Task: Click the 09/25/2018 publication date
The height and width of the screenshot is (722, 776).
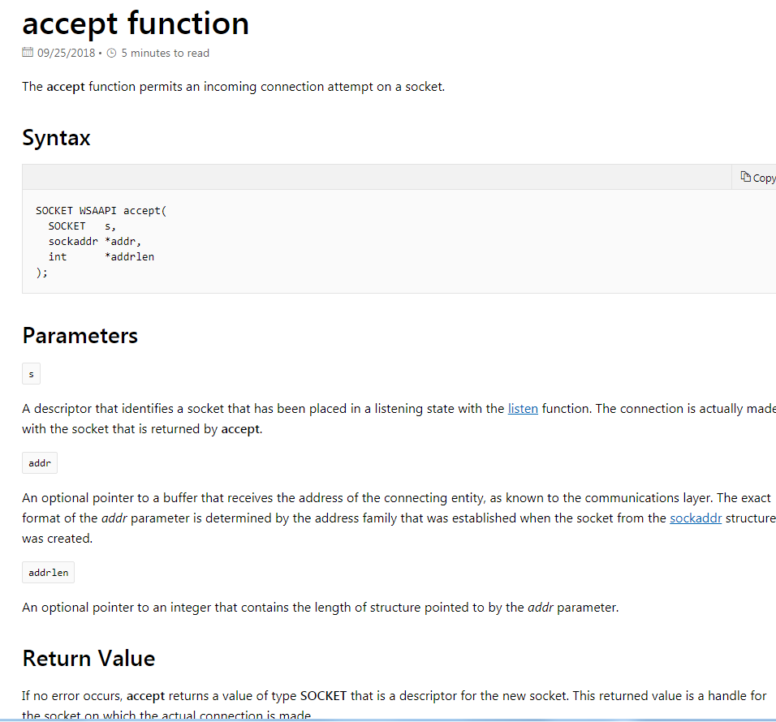Action: click(x=66, y=54)
